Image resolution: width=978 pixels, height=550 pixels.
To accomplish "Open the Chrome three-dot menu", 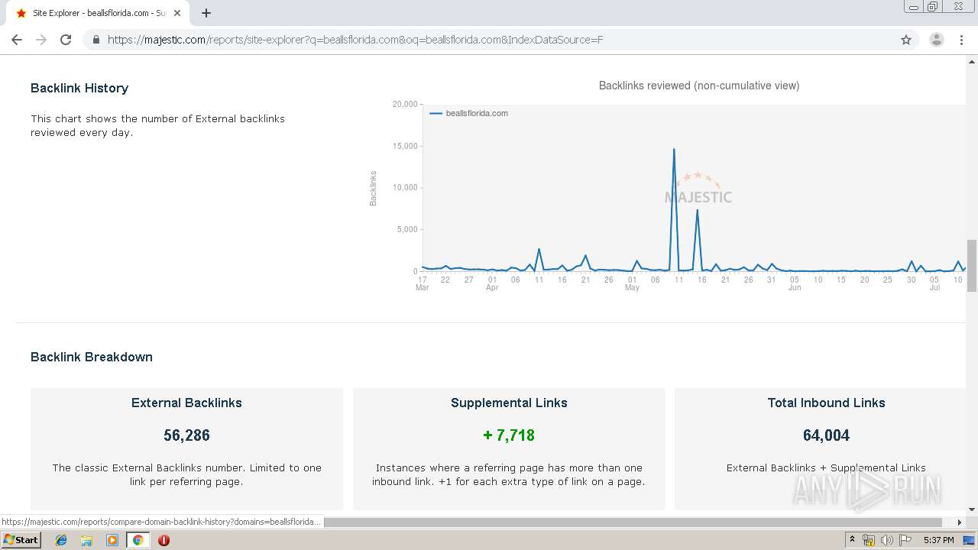I will 961,40.
